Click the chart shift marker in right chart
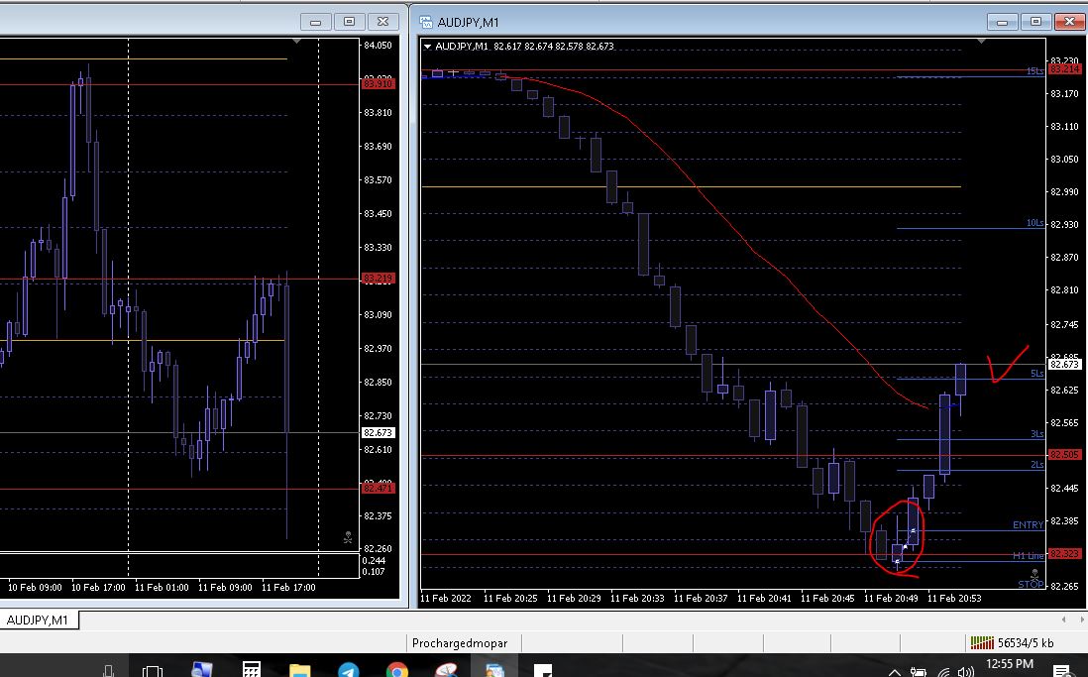This screenshot has width=1088, height=677. coord(981,42)
